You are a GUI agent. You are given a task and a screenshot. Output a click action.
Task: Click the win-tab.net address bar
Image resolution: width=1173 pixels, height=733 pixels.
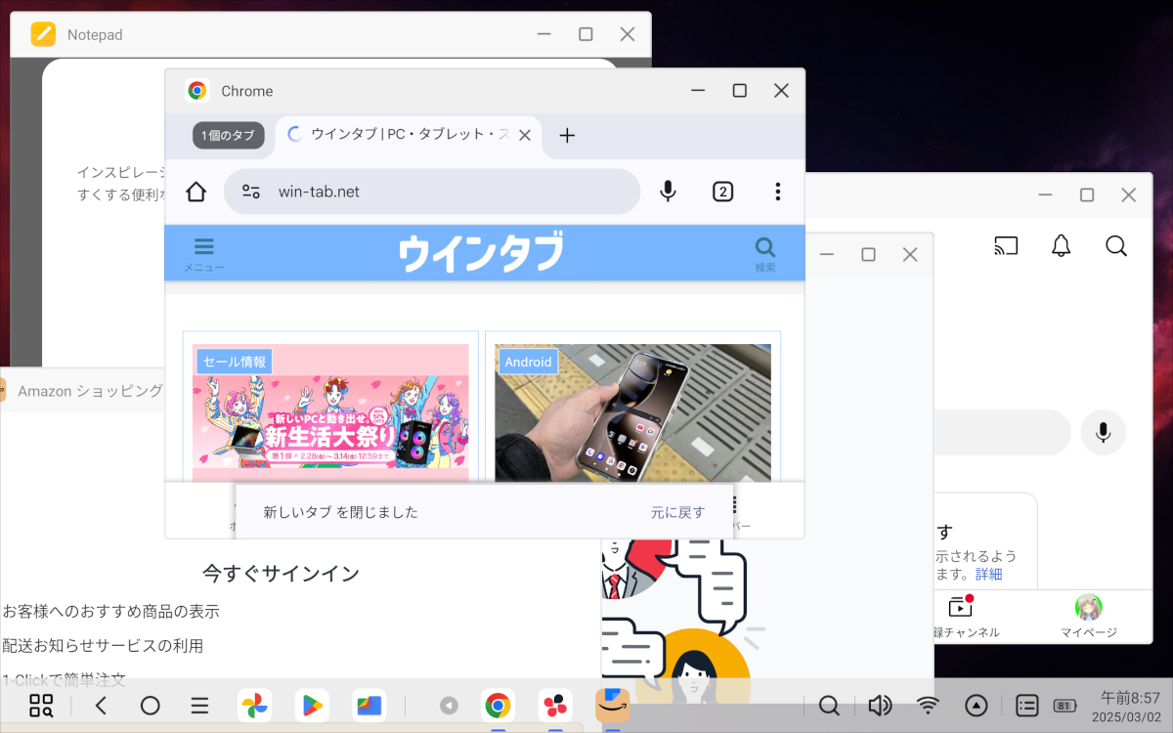[x=430, y=192]
